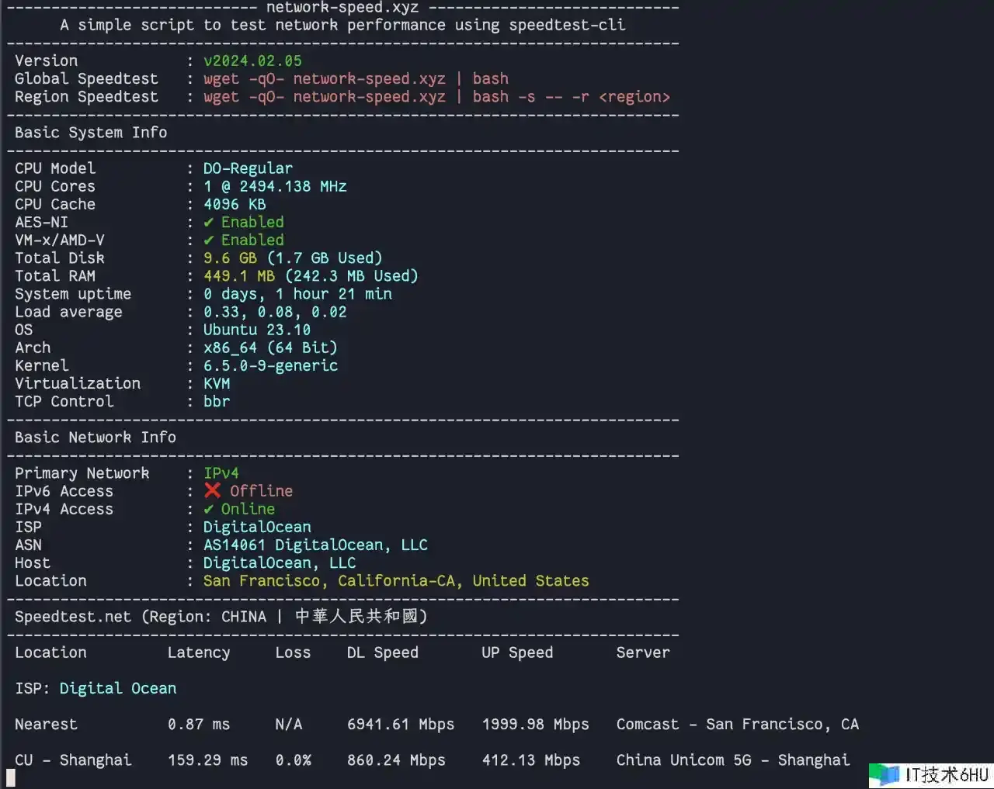Click the red X icon beside Offline

[212, 490]
